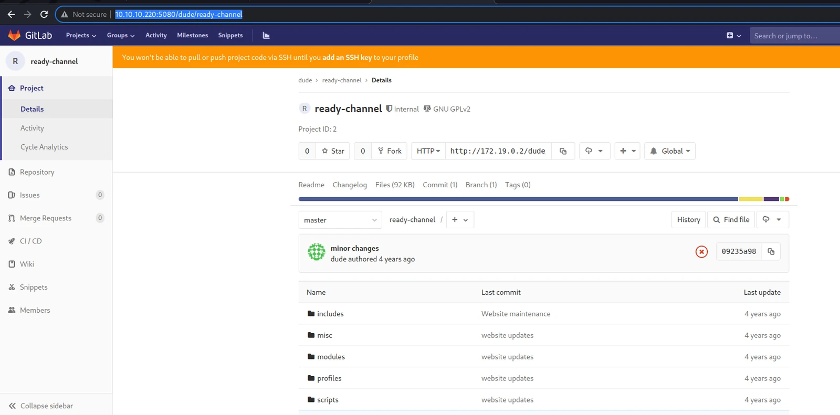Open the instance statistics chart icon
The height and width of the screenshot is (415, 840).
[x=266, y=35]
